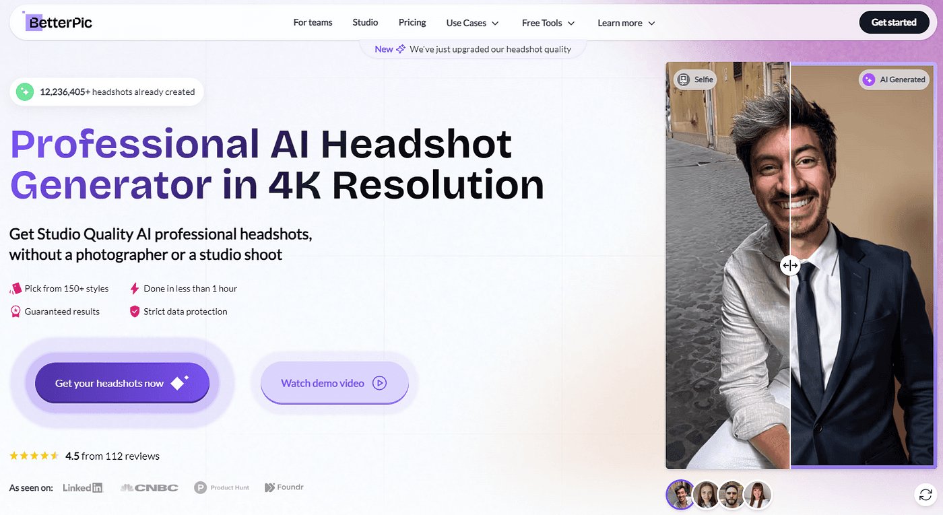Click the Foundr logo
The height and width of the screenshot is (515, 943).
pos(284,487)
